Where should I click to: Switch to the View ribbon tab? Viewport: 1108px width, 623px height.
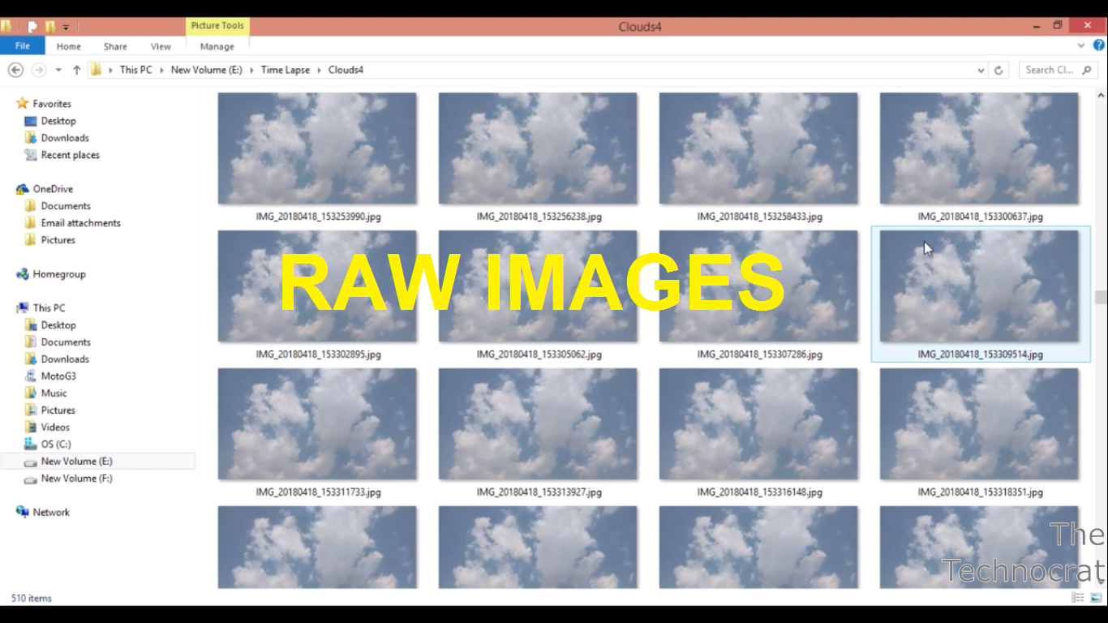click(161, 46)
